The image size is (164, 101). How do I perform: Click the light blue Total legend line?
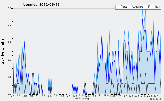point(118,7)
